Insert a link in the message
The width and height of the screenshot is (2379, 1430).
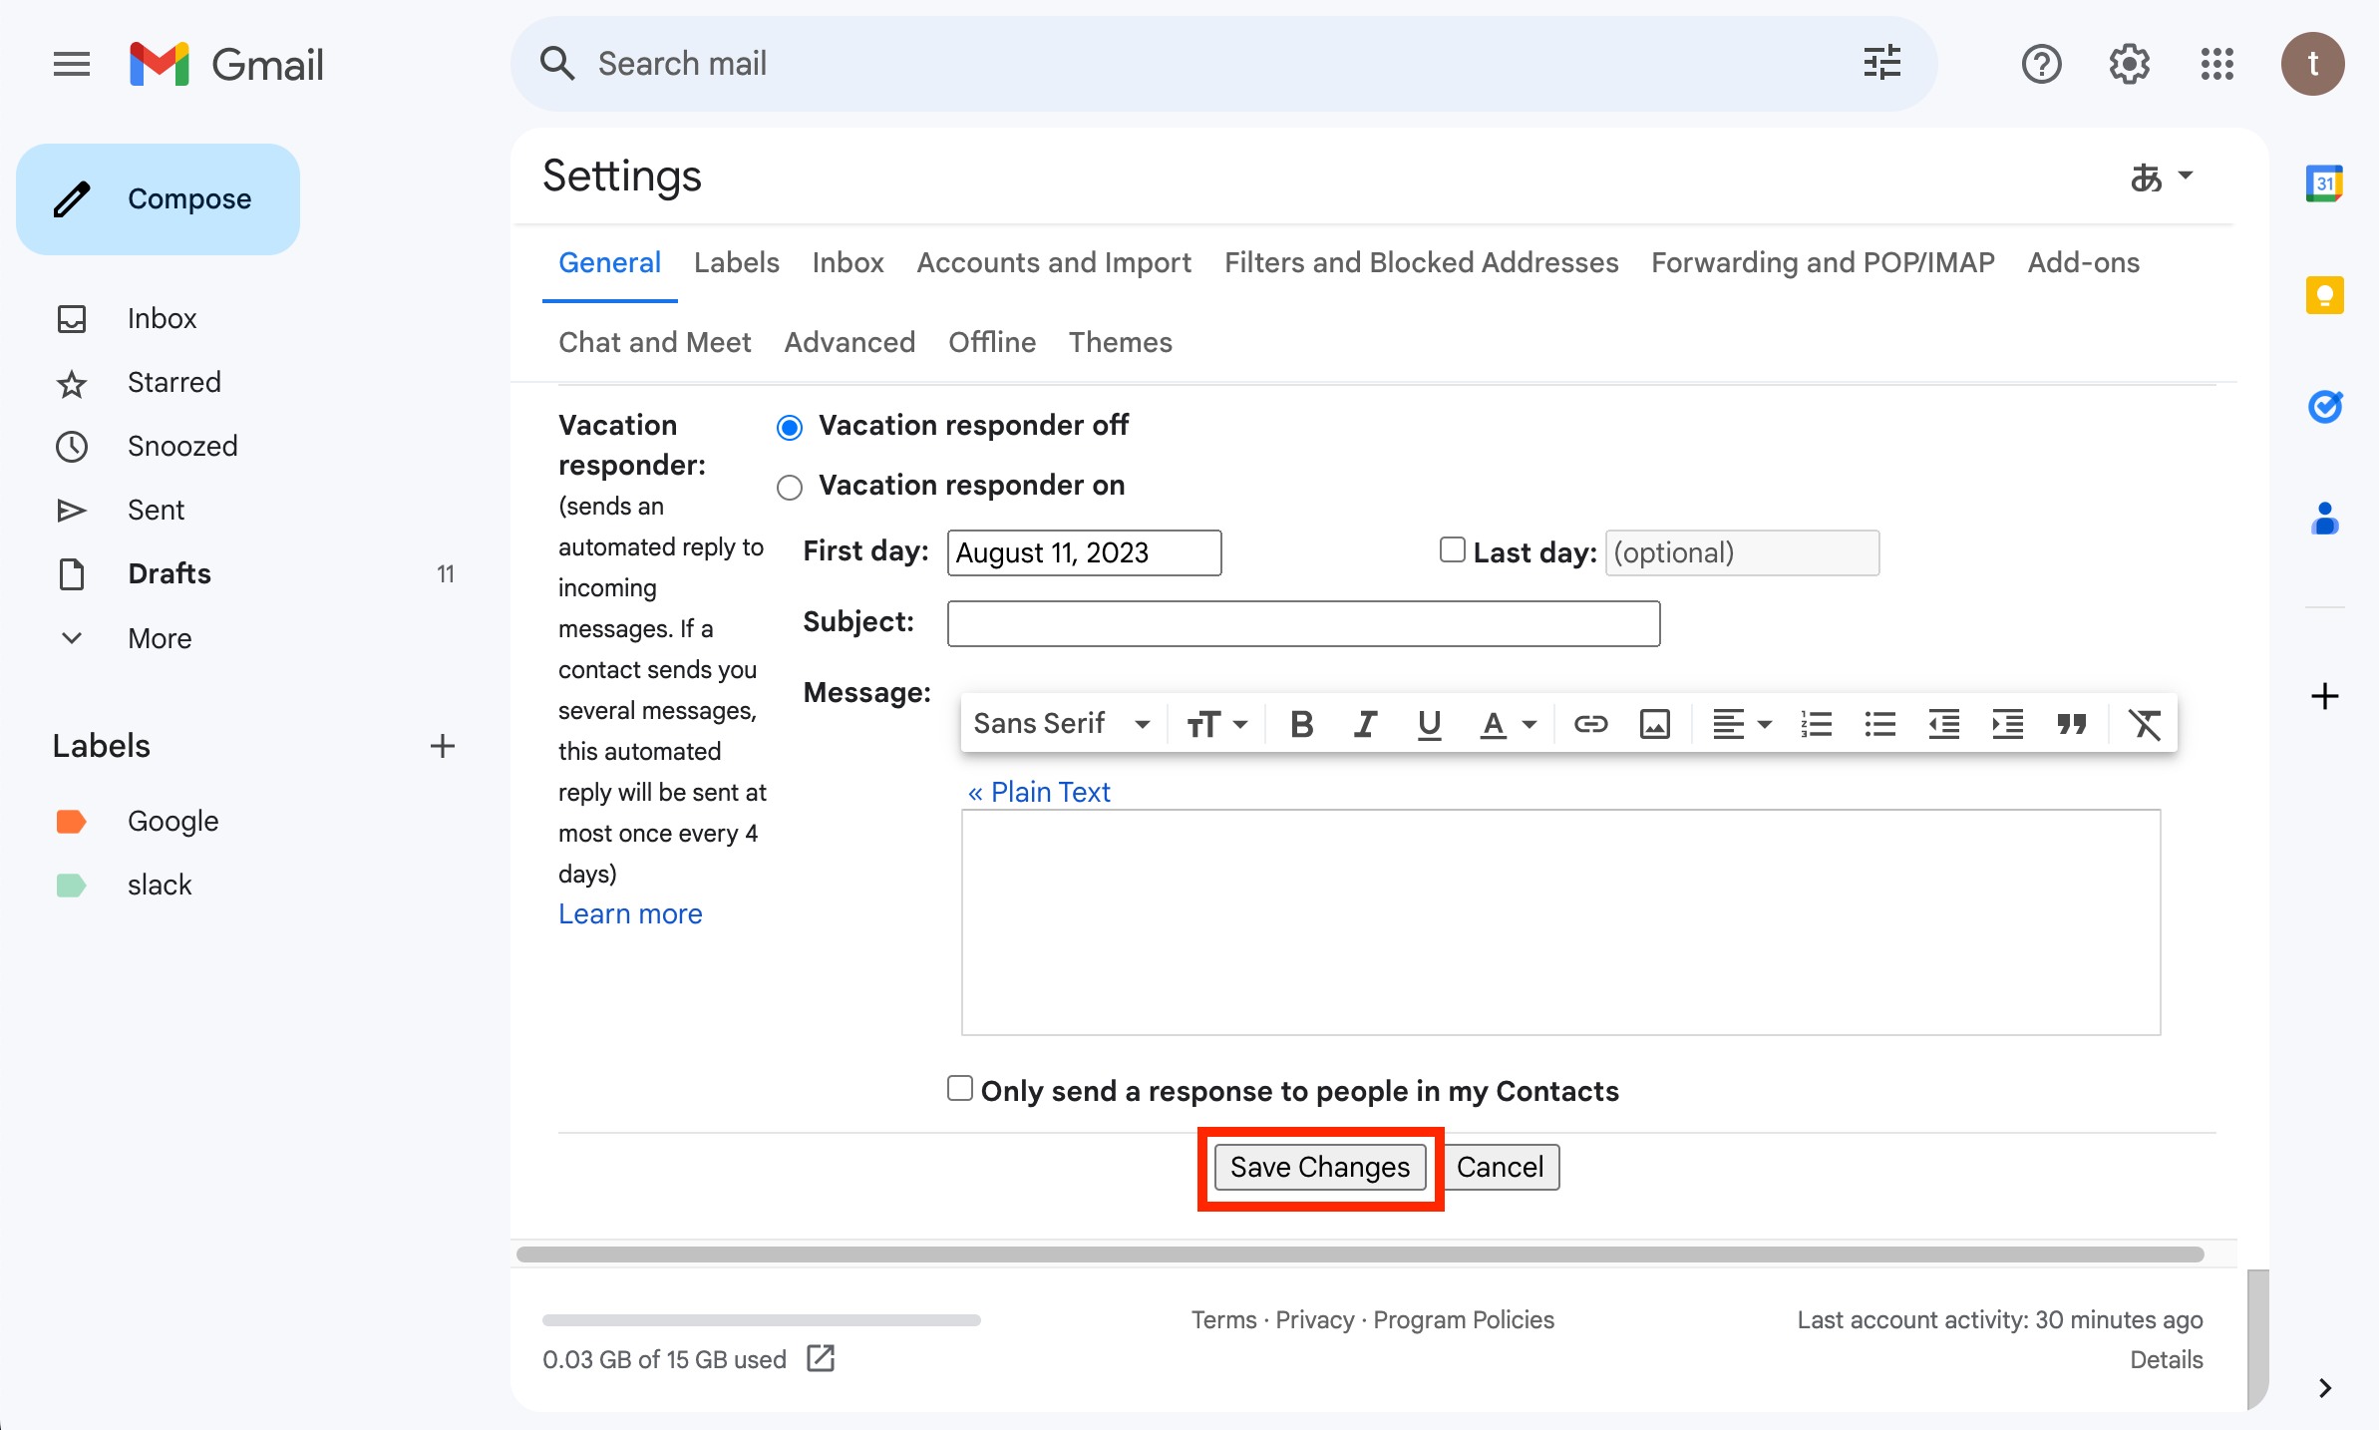[x=1590, y=724]
